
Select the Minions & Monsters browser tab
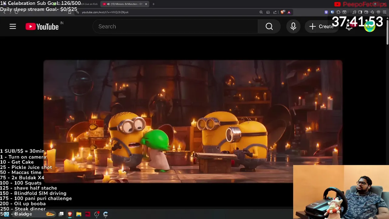pos(125,4)
